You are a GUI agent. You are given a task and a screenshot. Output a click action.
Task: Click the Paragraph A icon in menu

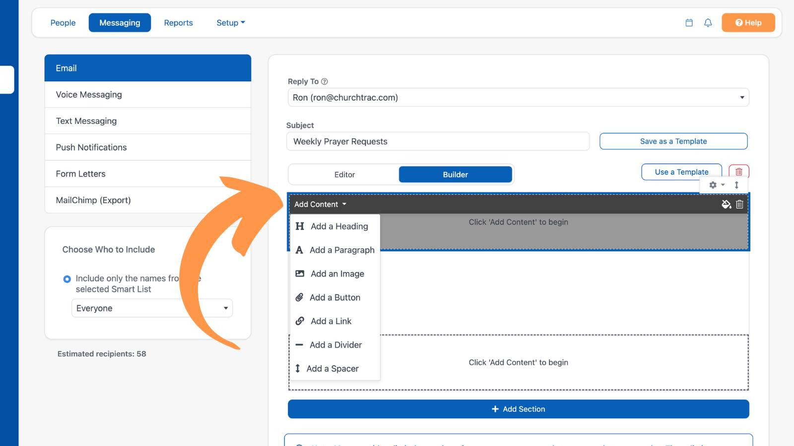[x=299, y=250]
